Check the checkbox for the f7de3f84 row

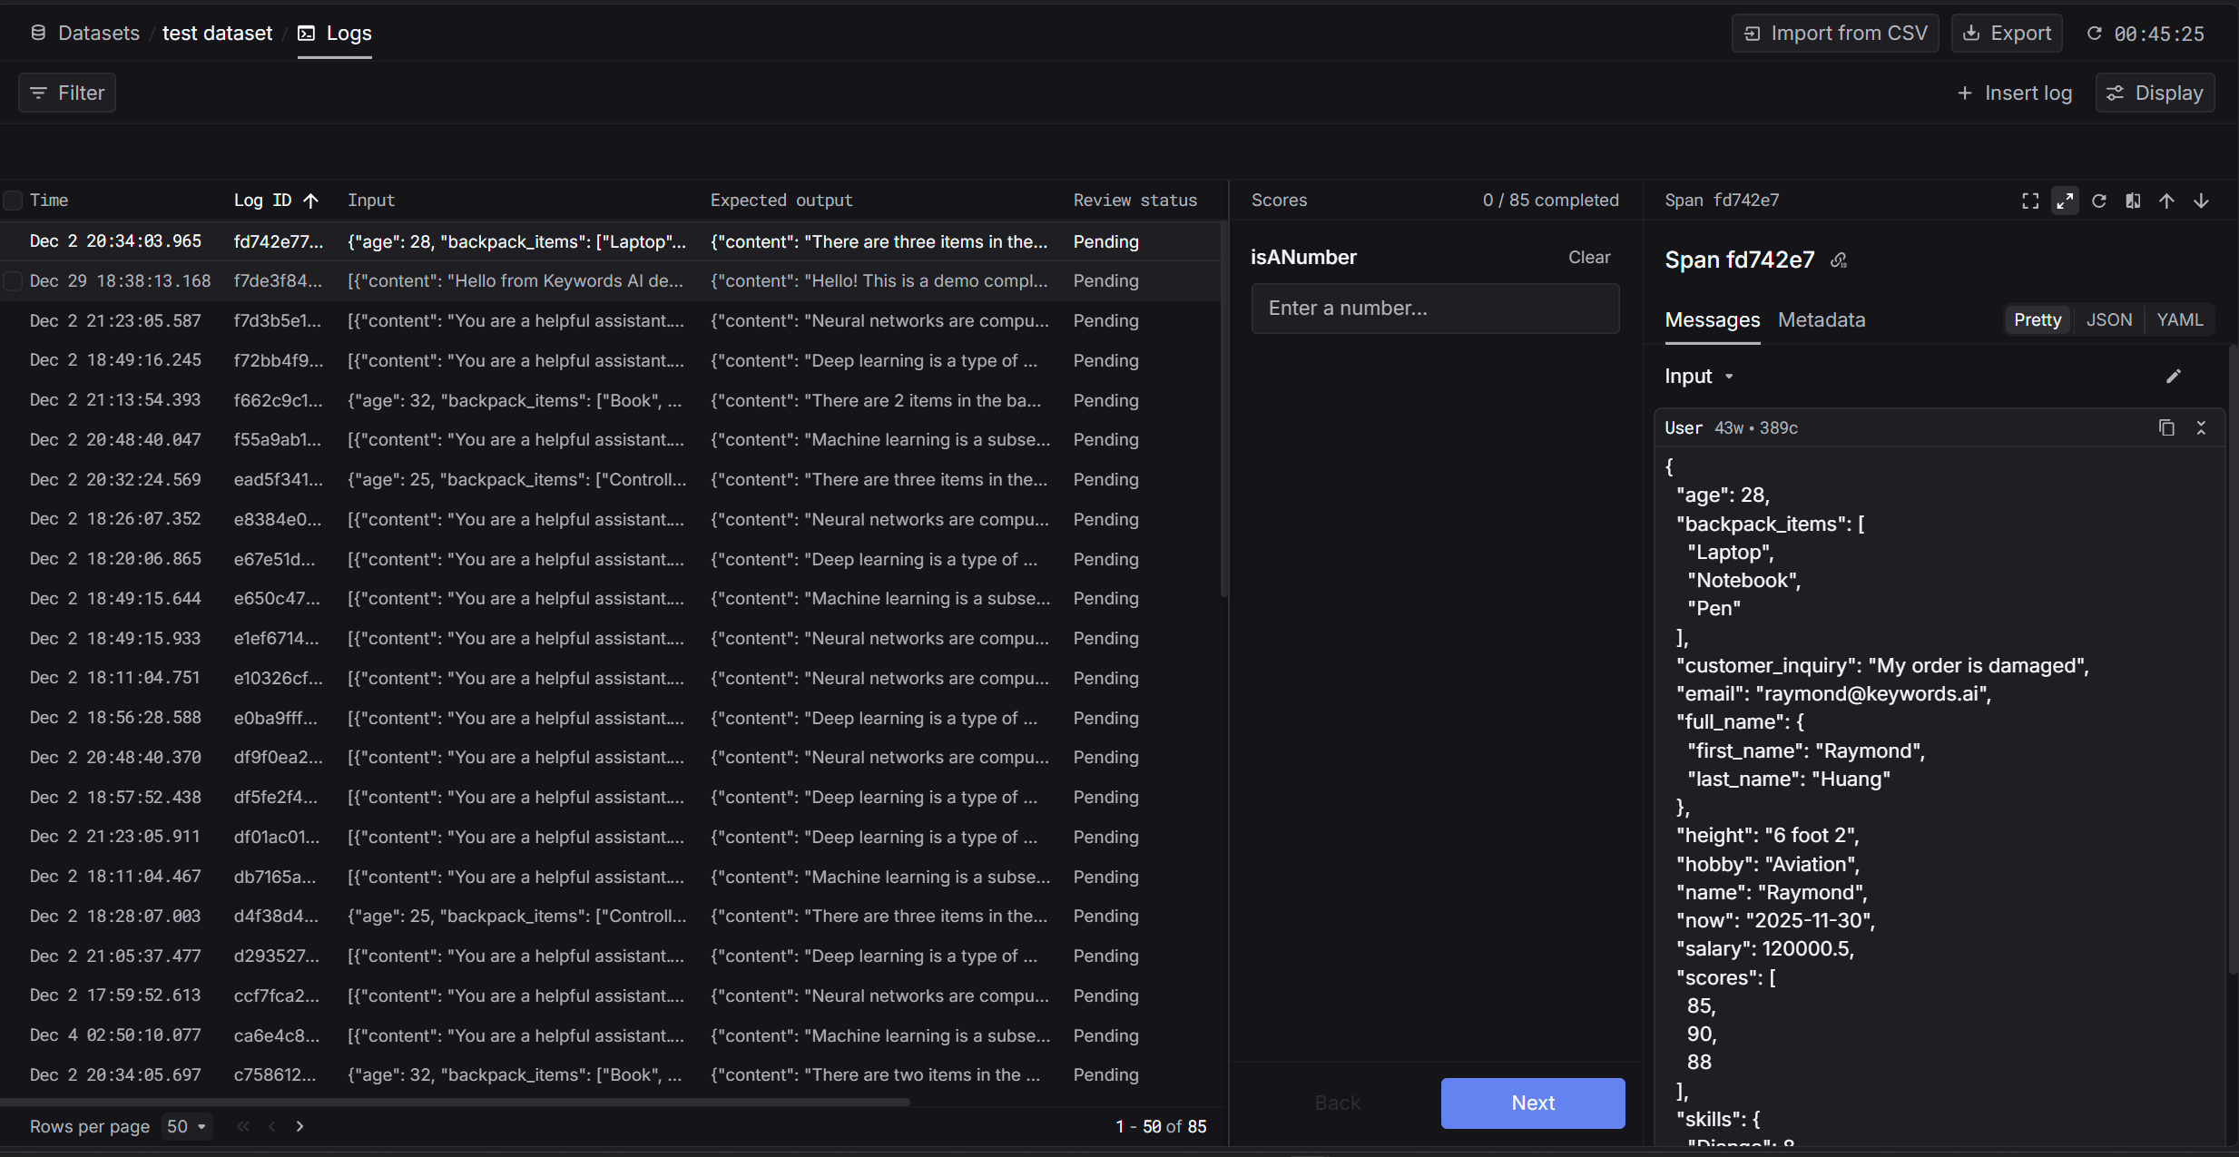tap(14, 281)
